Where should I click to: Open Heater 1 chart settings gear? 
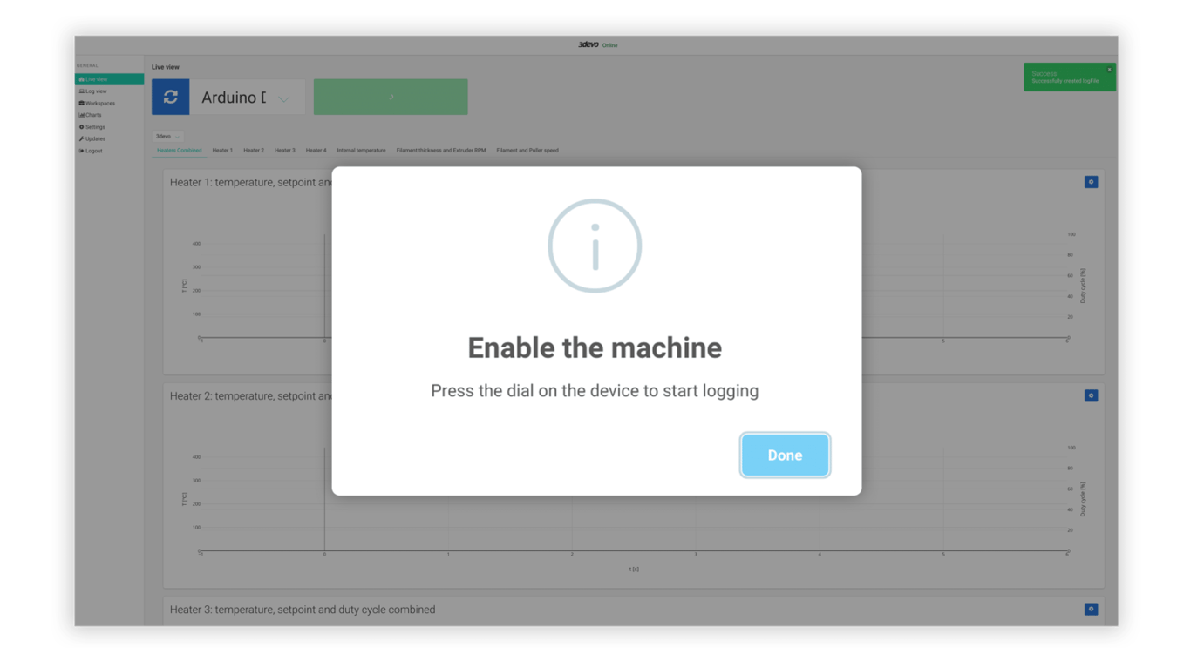tap(1091, 181)
